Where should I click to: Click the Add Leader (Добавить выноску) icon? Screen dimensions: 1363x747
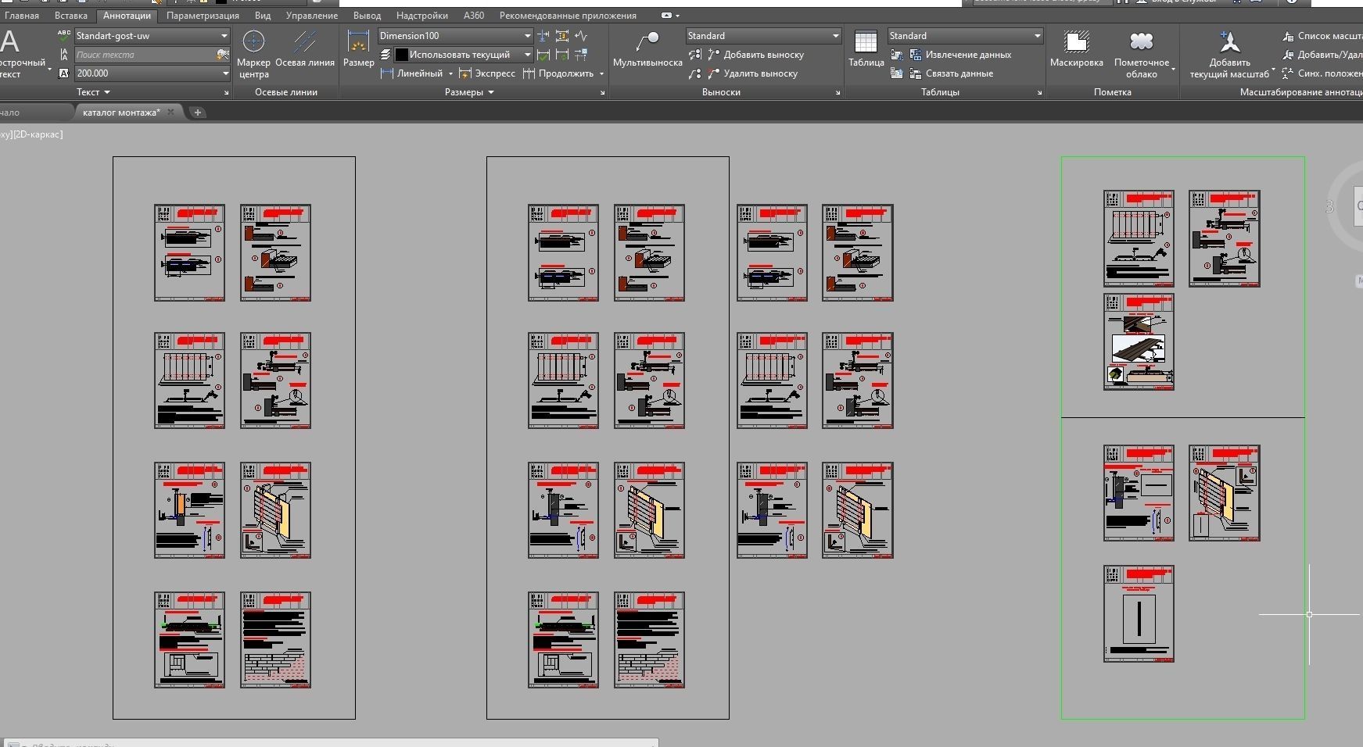[713, 55]
